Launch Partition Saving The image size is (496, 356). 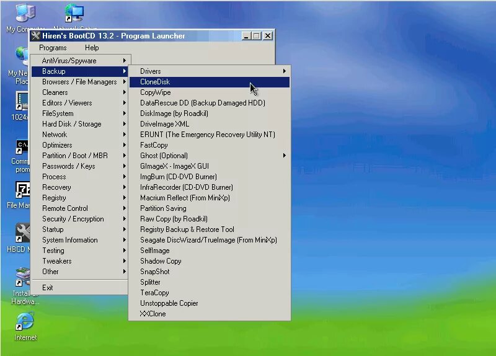(210, 208)
